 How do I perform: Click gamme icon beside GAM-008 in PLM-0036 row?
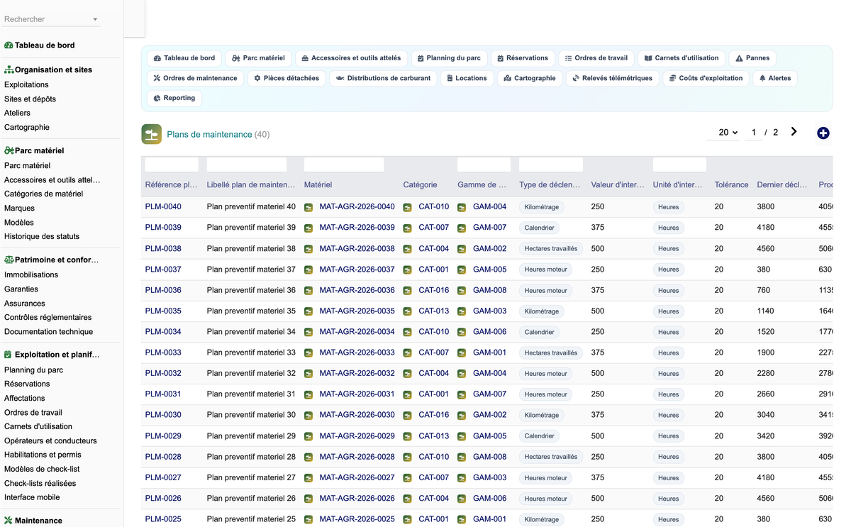tap(462, 290)
